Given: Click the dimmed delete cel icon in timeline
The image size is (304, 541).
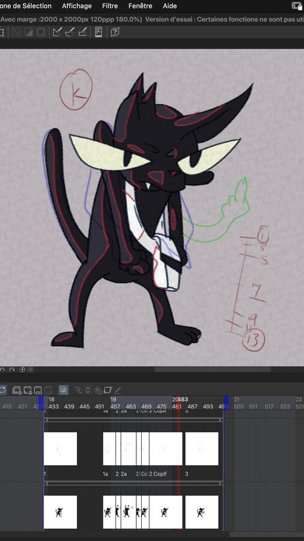Looking at the screenshot, I should (49, 390).
